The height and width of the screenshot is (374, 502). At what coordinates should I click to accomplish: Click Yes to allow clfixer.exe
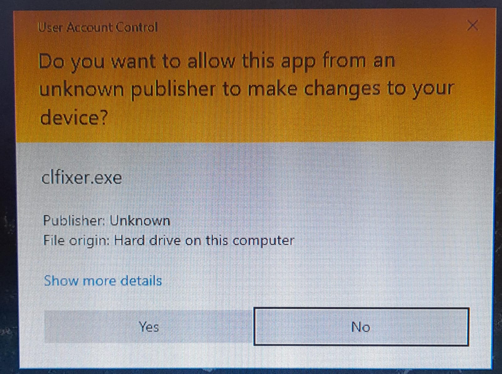pos(149,327)
